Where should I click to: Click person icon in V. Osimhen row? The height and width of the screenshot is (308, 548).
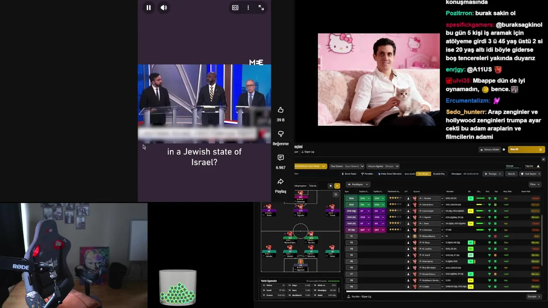click(x=408, y=230)
